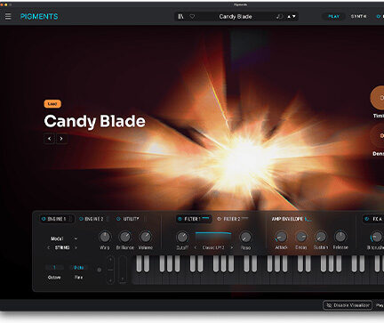Viewport: 384px width, 323px height.
Task: Click the Disable Visualizer button
Action: point(348,305)
